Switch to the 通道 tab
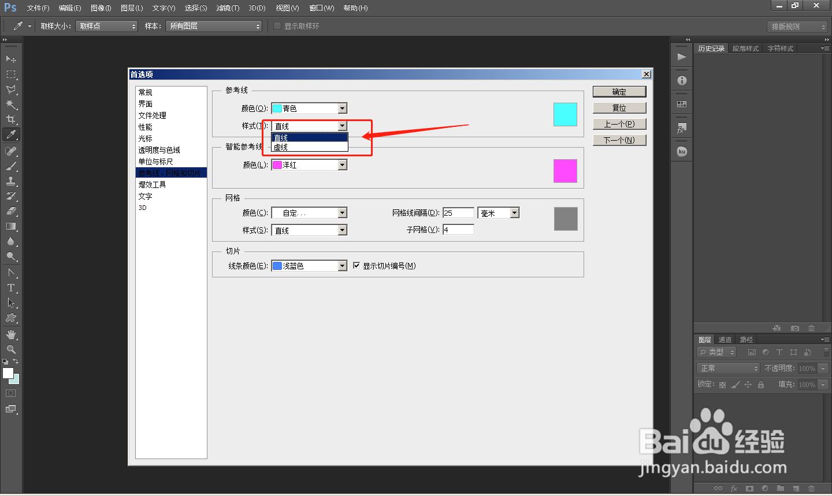The height and width of the screenshot is (496, 832). click(725, 340)
